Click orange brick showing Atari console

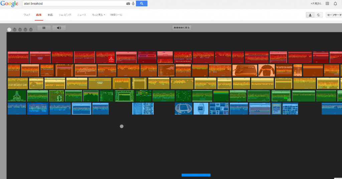(245, 70)
